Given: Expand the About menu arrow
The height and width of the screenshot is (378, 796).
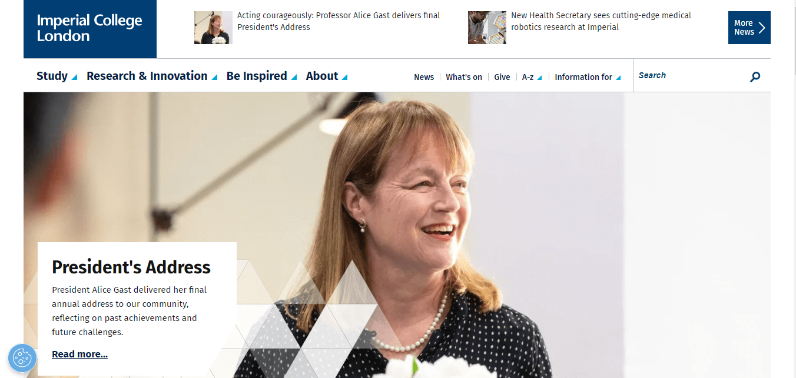Looking at the screenshot, I should [x=344, y=77].
